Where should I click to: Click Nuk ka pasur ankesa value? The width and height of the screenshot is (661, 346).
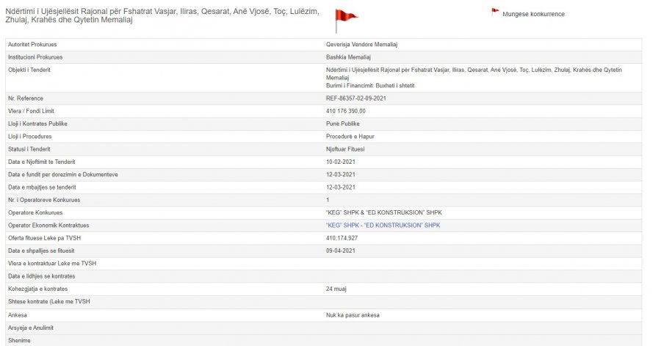point(353,315)
